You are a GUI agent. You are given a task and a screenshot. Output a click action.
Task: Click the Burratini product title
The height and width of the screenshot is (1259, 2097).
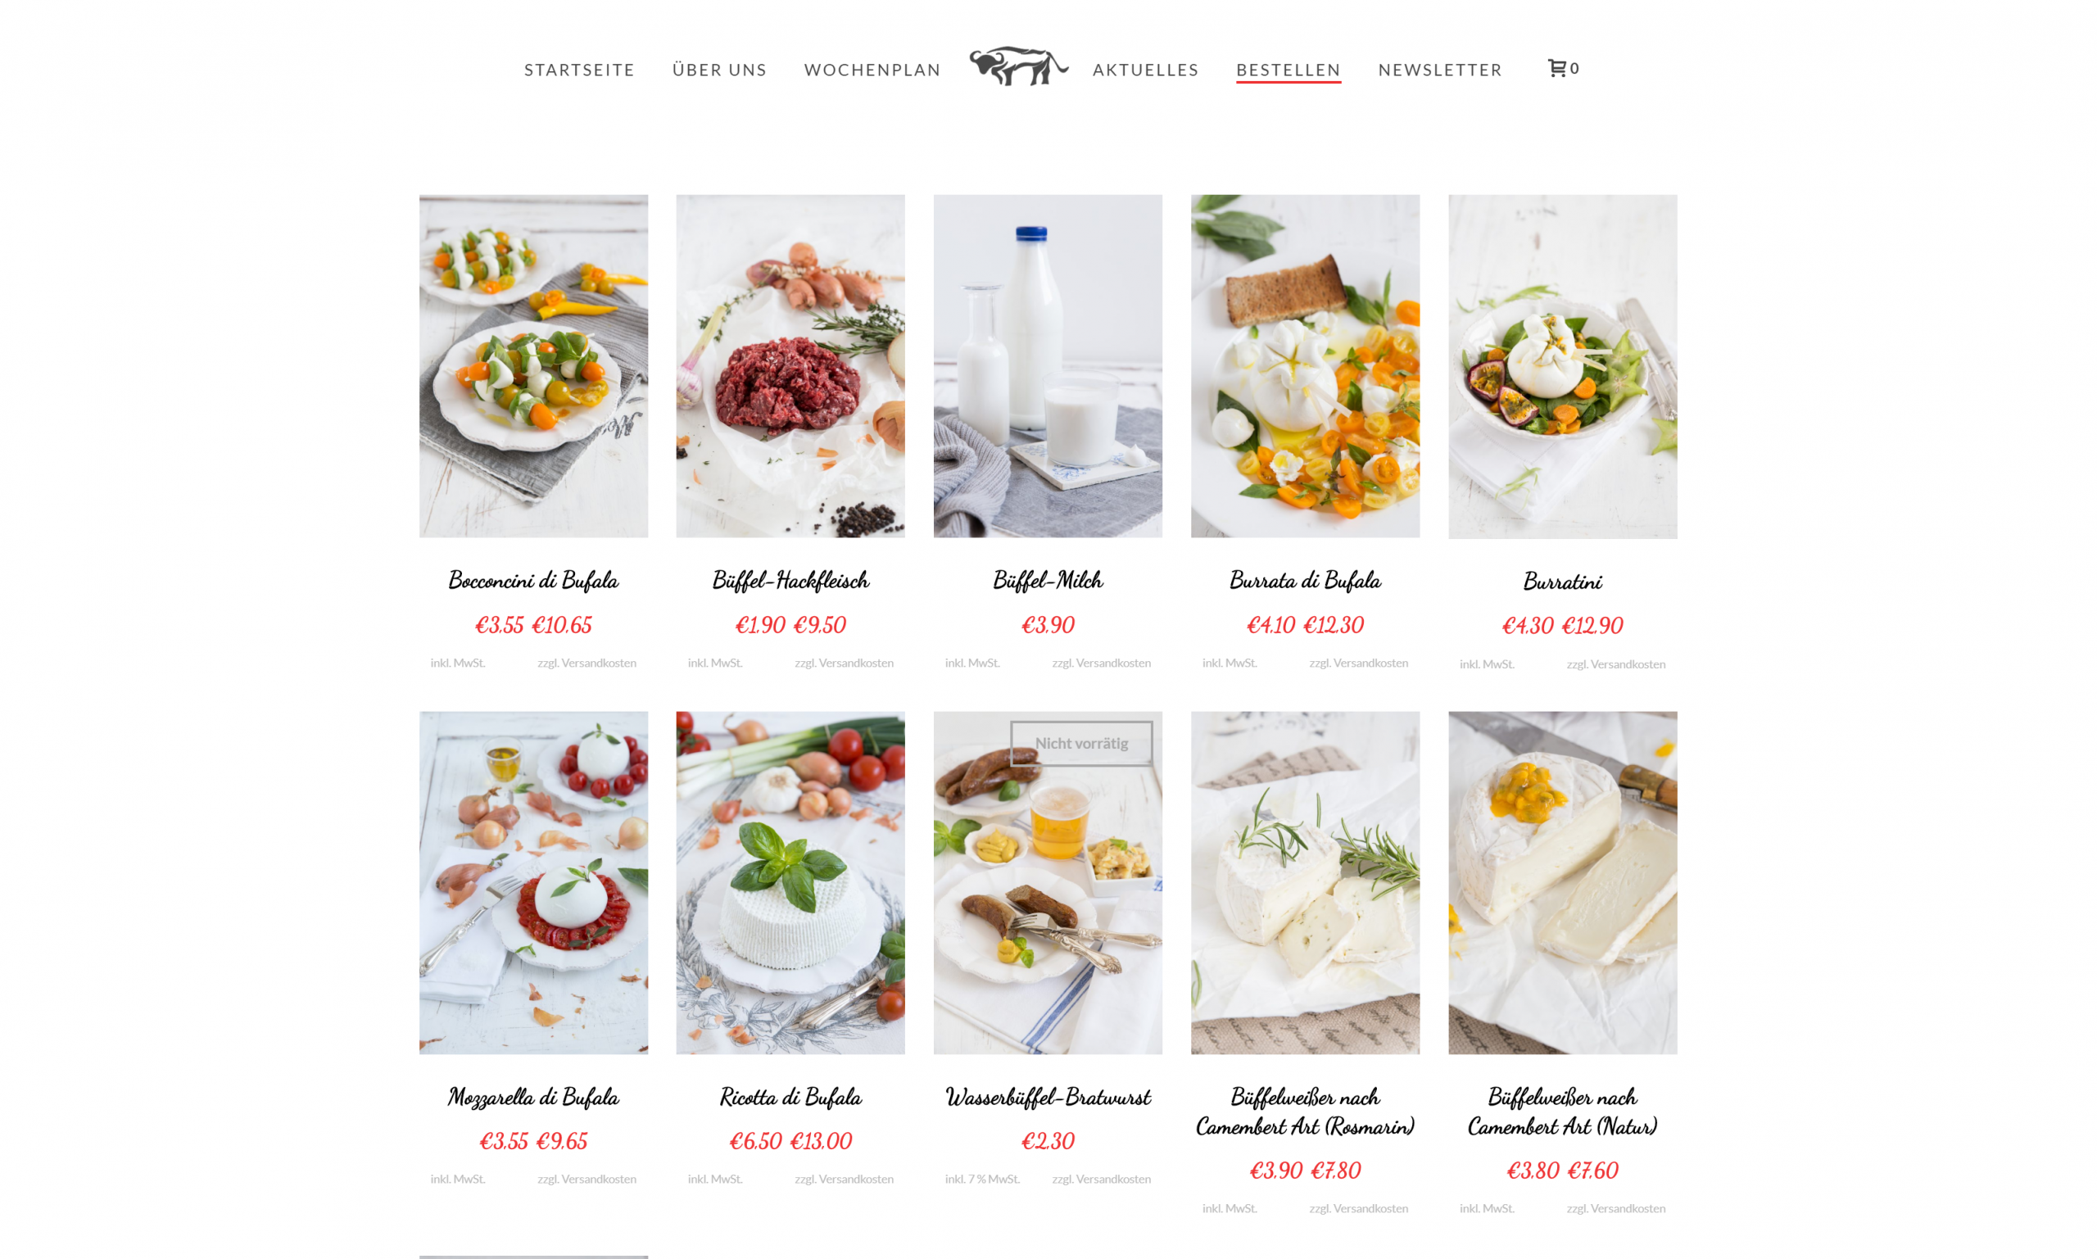coord(1563,581)
